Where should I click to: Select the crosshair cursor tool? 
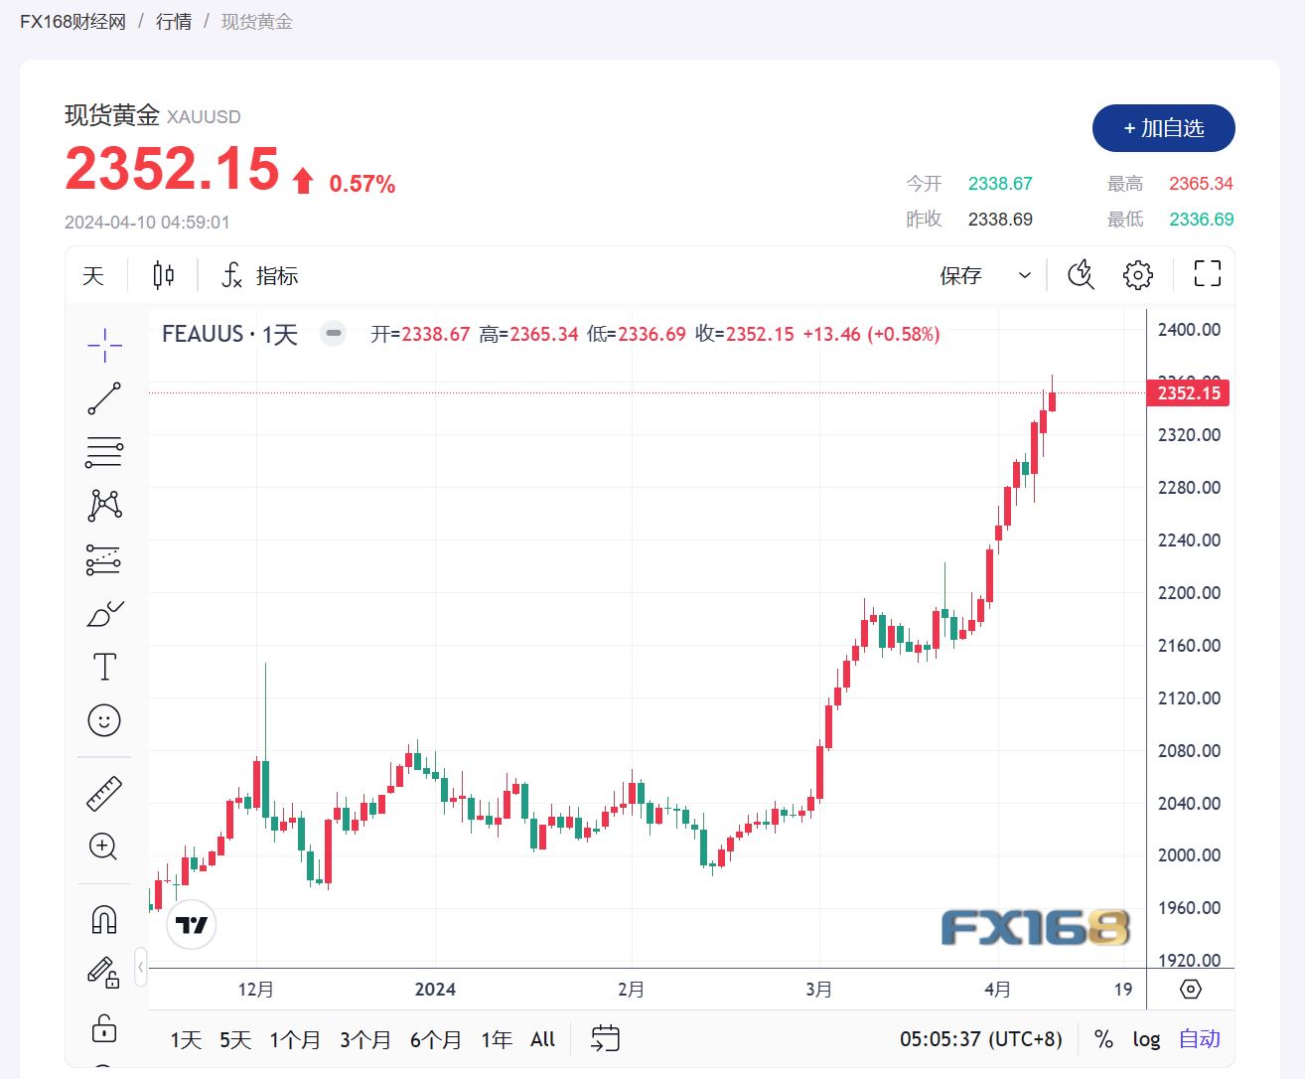pyautogui.click(x=104, y=346)
